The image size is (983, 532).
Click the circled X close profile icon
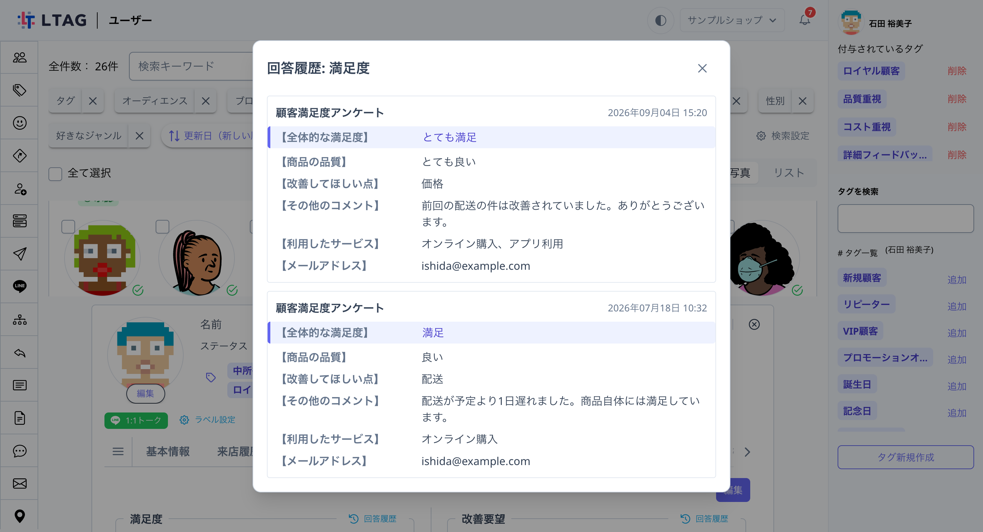pyautogui.click(x=754, y=324)
